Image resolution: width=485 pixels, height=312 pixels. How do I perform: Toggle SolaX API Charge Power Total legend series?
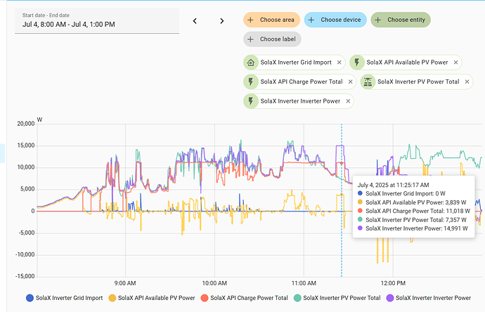coord(245,298)
